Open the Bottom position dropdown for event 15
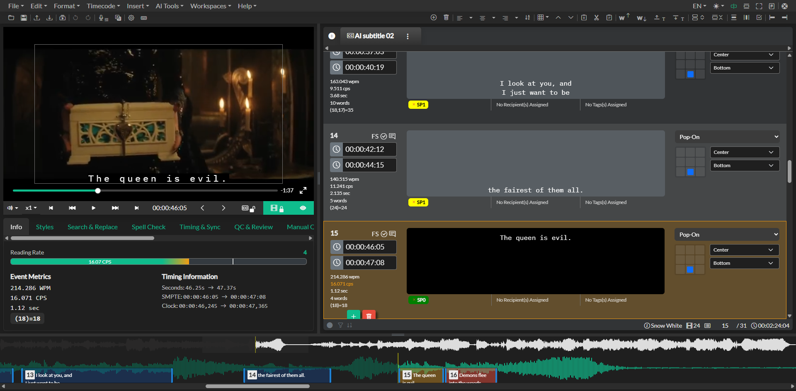The height and width of the screenshot is (391, 796). 744,263
